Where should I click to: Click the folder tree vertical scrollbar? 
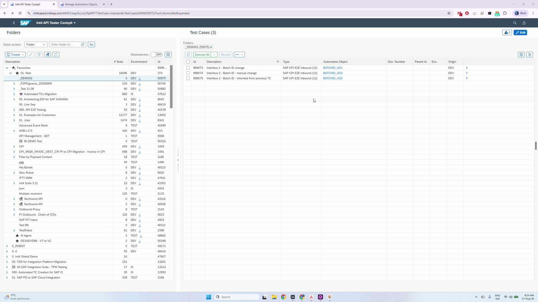[171, 87]
